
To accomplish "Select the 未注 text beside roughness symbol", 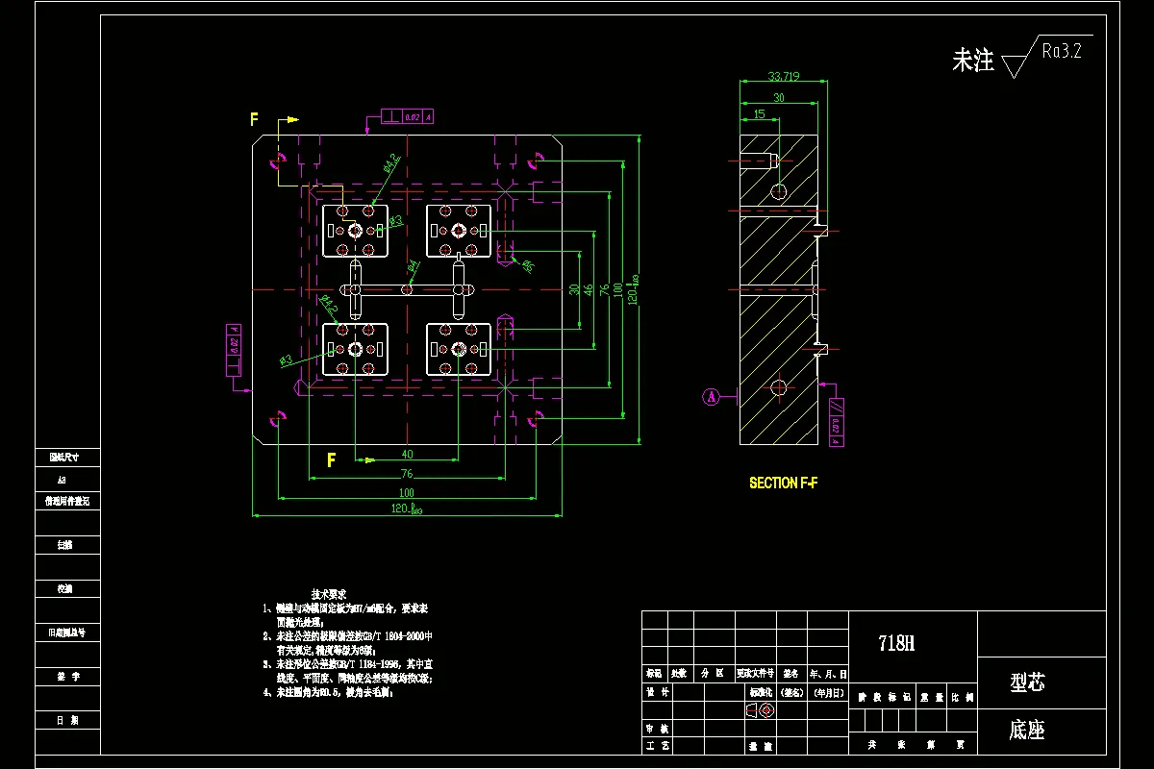I will tap(973, 62).
